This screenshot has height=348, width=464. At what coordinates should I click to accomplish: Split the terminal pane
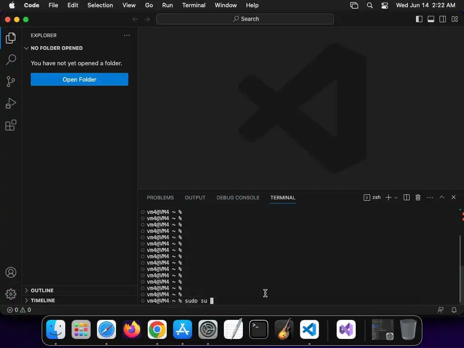coord(406,198)
